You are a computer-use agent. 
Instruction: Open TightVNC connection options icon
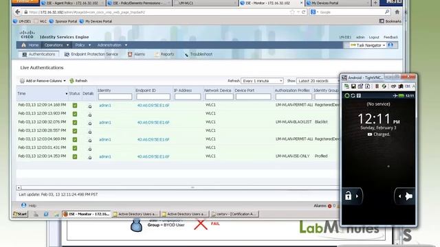click(360, 86)
